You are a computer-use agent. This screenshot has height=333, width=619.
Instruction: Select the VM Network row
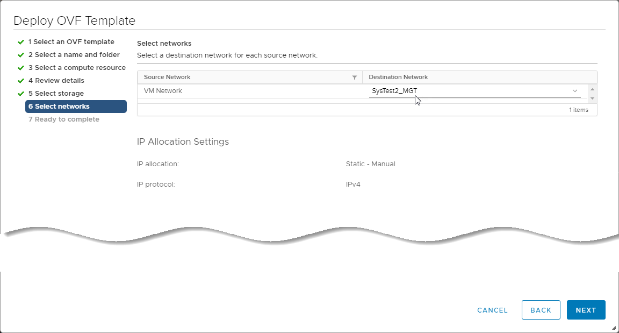click(163, 91)
